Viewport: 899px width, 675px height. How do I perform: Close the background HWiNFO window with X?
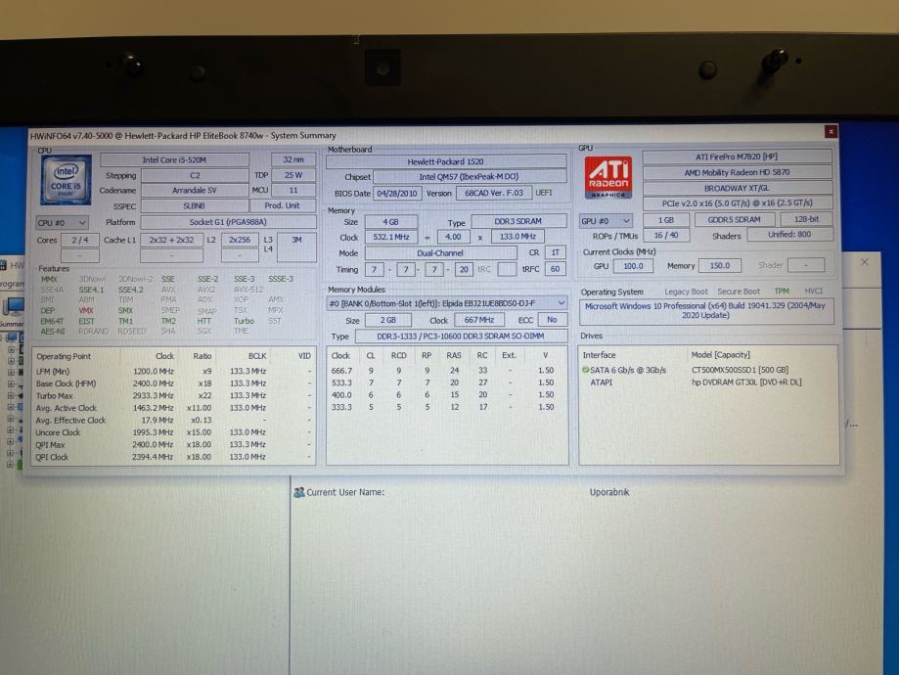click(864, 262)
